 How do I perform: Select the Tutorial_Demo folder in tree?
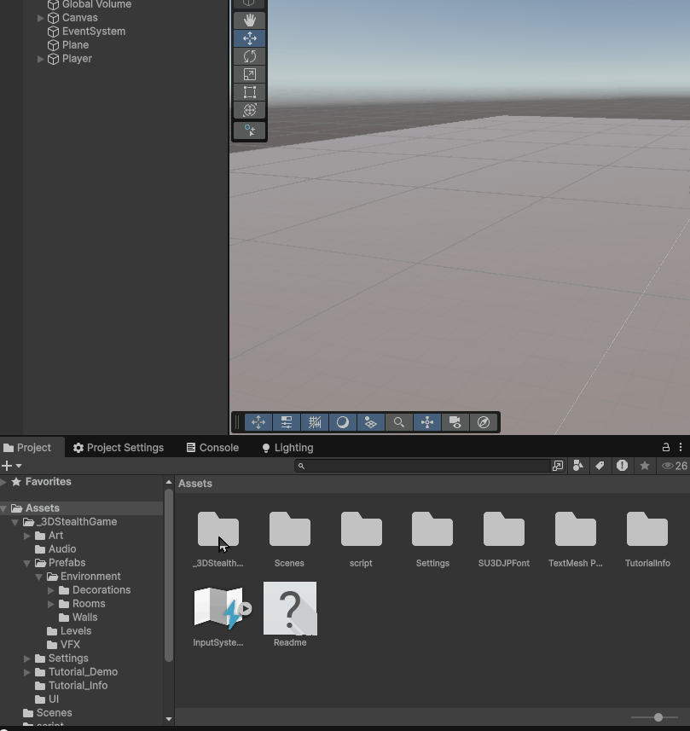pyautogui.click(x=83, y=672)
